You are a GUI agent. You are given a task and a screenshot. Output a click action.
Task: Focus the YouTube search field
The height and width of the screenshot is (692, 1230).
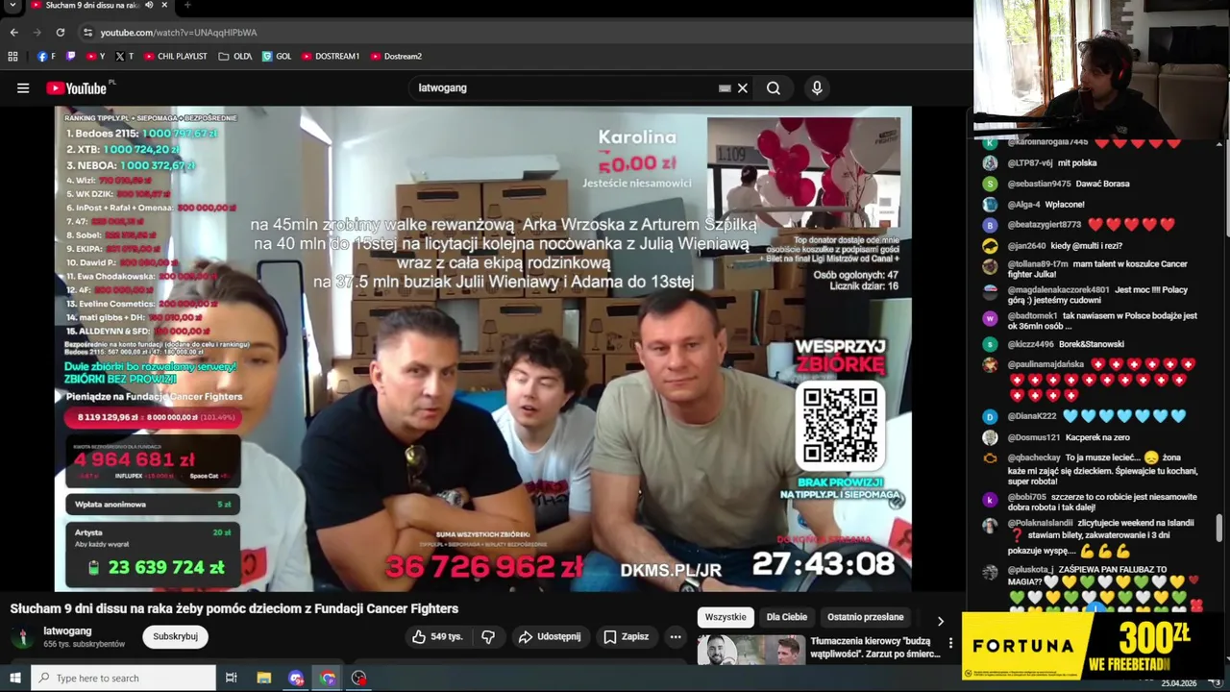tap(567, 88)
